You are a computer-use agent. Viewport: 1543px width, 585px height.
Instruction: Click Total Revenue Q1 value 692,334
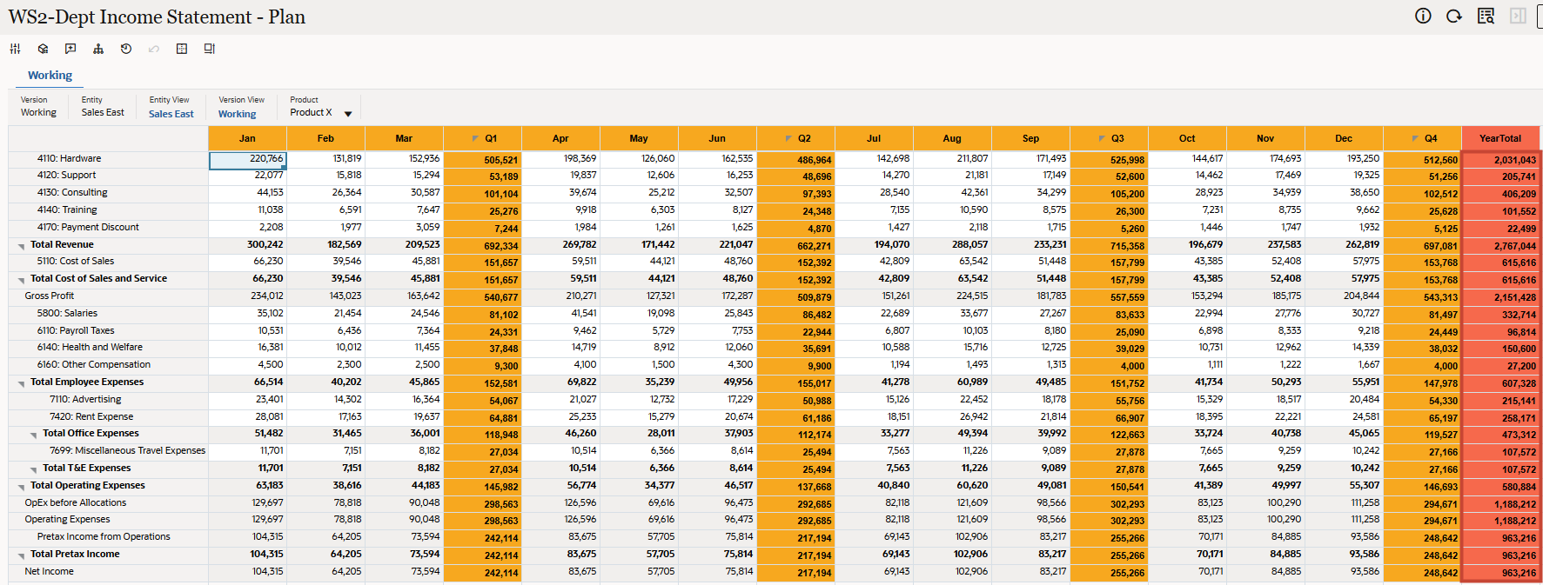point(482,246)
